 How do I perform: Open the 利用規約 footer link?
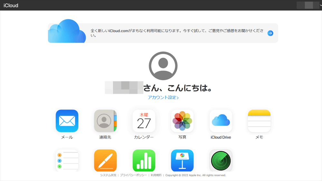click(x=156, y=175)
